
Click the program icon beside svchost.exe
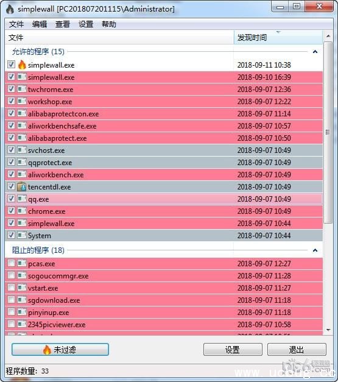22,150
